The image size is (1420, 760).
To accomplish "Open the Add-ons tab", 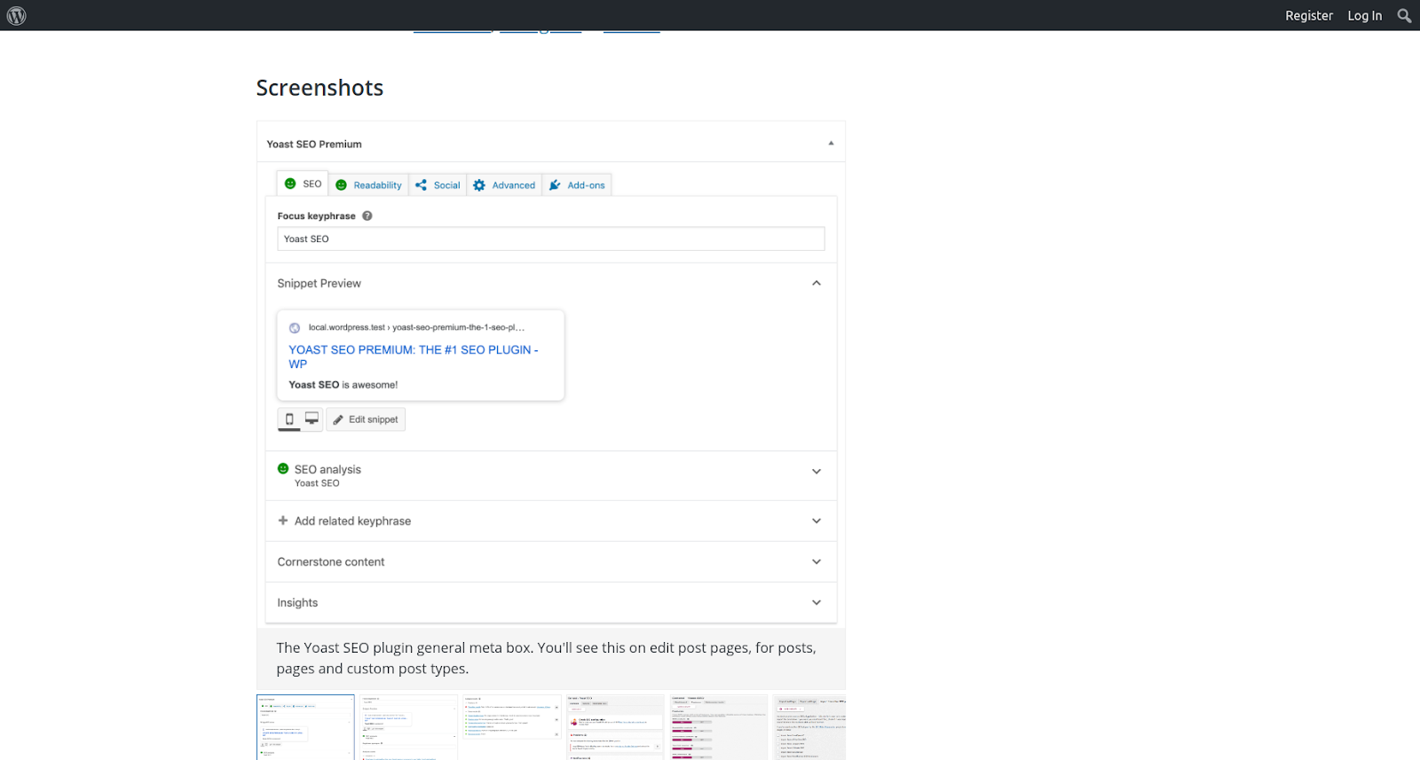I will [578, 185].
